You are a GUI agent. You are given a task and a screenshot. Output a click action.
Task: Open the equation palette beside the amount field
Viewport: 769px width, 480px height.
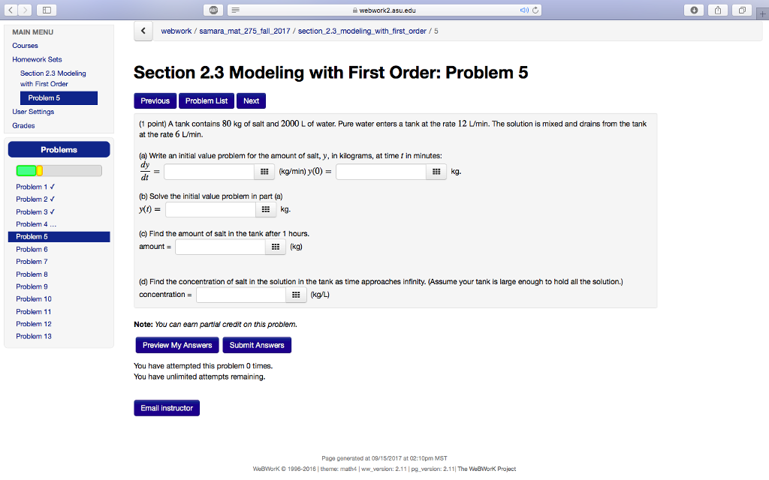(276, 246)
